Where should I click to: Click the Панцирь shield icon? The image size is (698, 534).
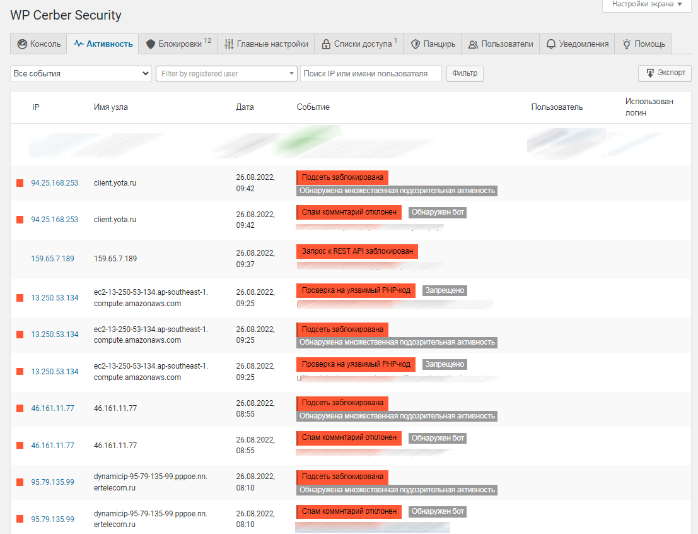(x=415, y=44)
